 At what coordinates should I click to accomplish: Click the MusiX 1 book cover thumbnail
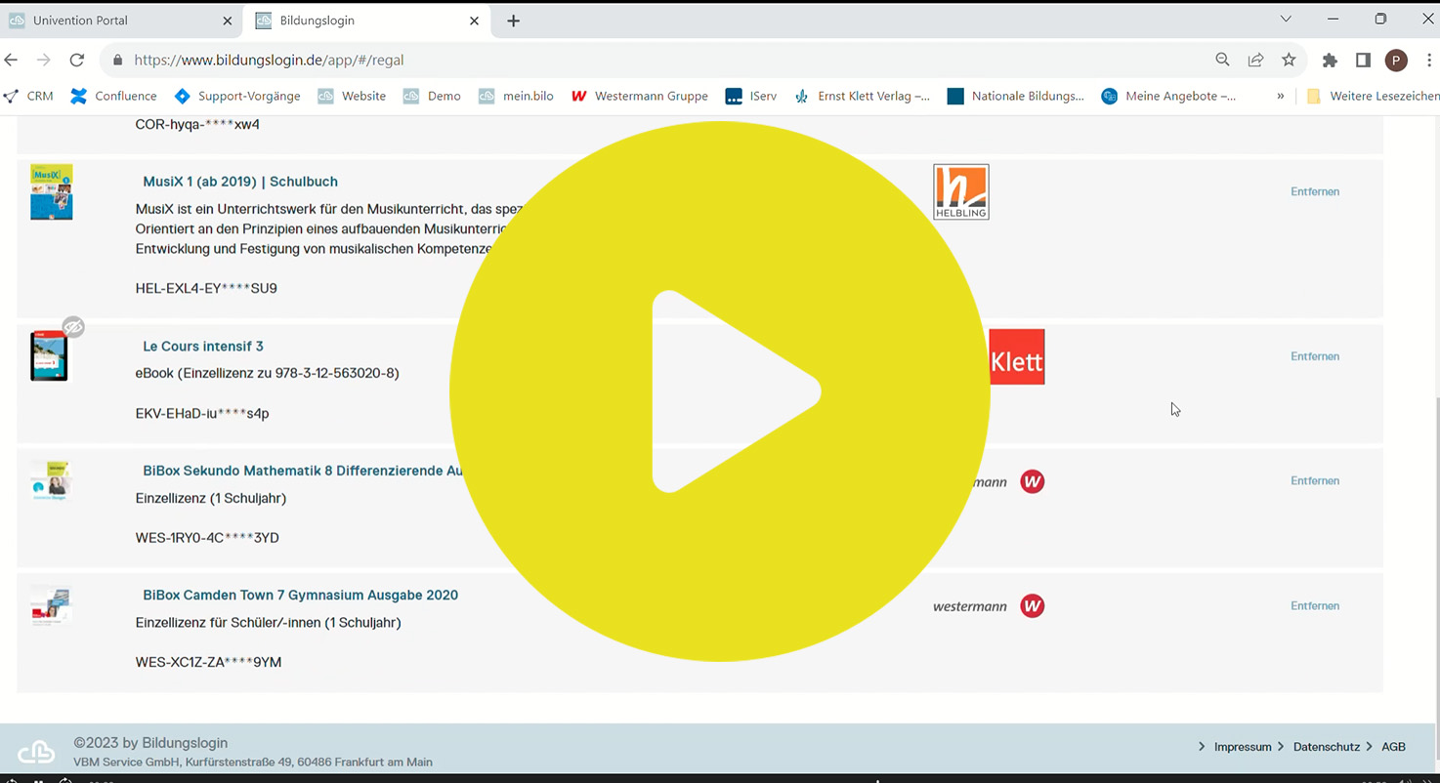[x=51, y=191]
